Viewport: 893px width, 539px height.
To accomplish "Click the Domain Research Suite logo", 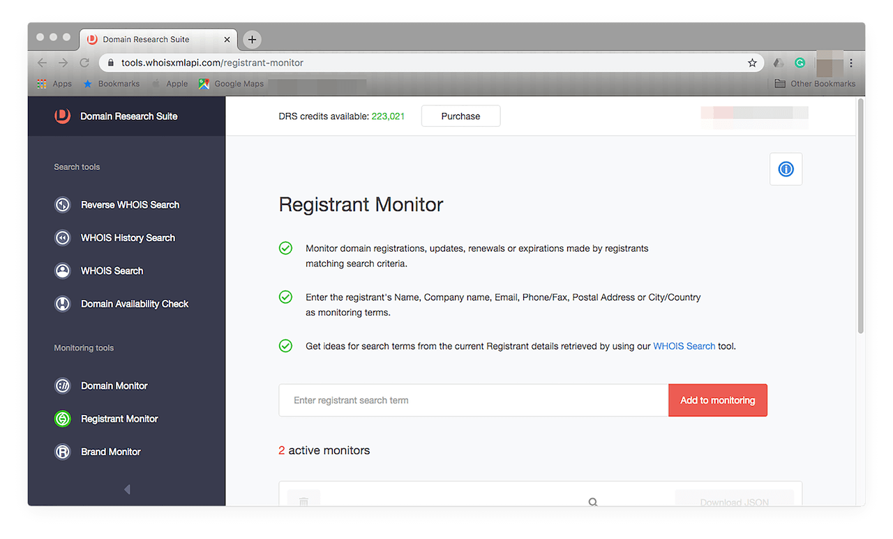I will click(x=63, y=116).
